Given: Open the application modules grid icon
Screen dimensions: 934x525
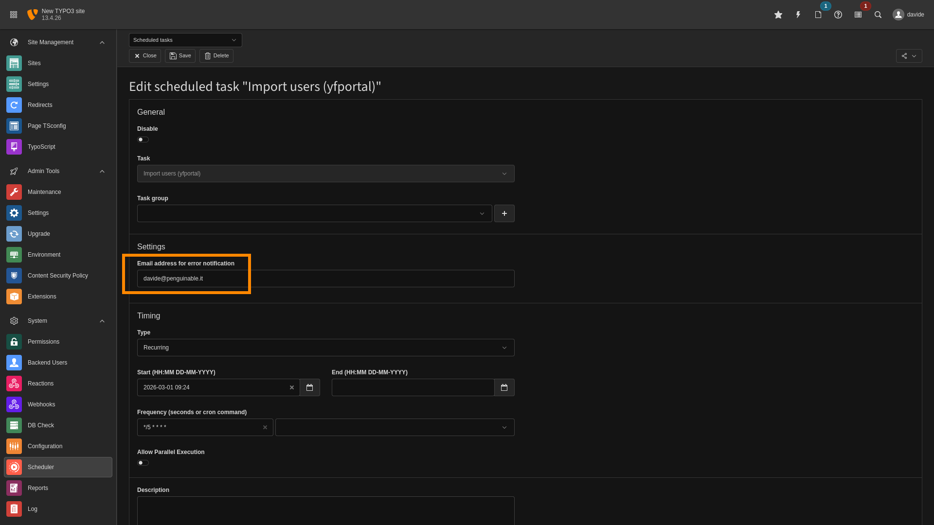Looking at the screenshot, I should [x=14, y=15].
